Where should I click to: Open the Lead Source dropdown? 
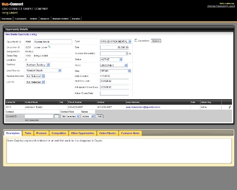44,70
